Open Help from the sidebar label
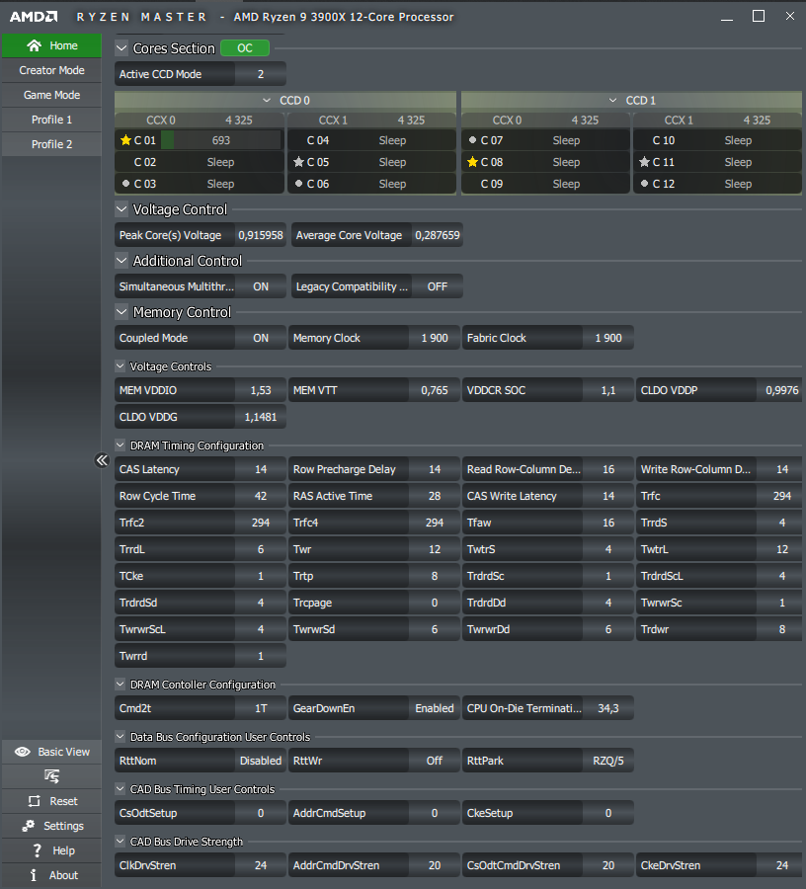This screenshot has width=806, height=889. [x=63, y=850]
